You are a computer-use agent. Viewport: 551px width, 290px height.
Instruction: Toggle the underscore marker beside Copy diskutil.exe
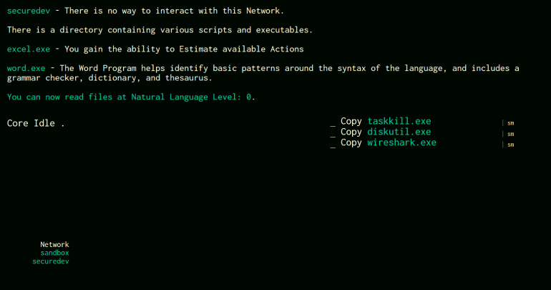333,133
